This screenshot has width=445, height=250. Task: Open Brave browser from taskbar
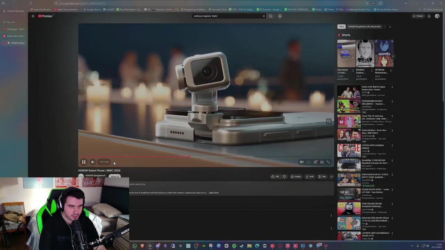pyautogui.click(x=142, y=246)
